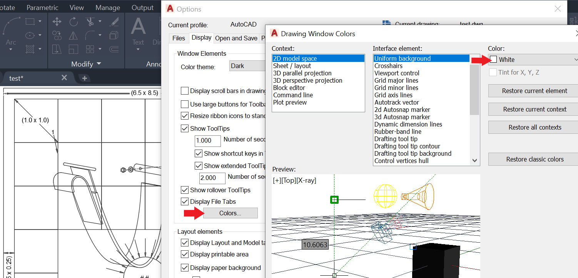Open the Array tool dropdown arrow
Screen dimensions: 578x278
coord(100,49)
